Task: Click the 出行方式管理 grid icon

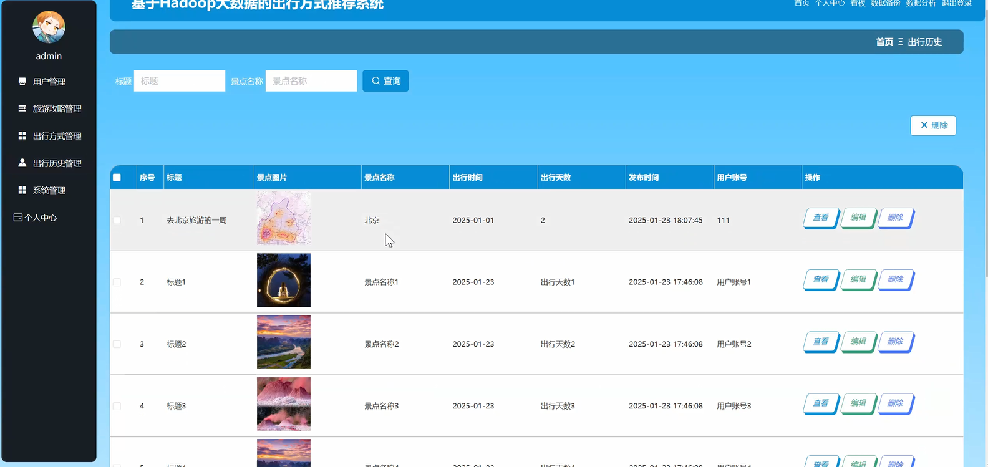Action: coord(22,136)
